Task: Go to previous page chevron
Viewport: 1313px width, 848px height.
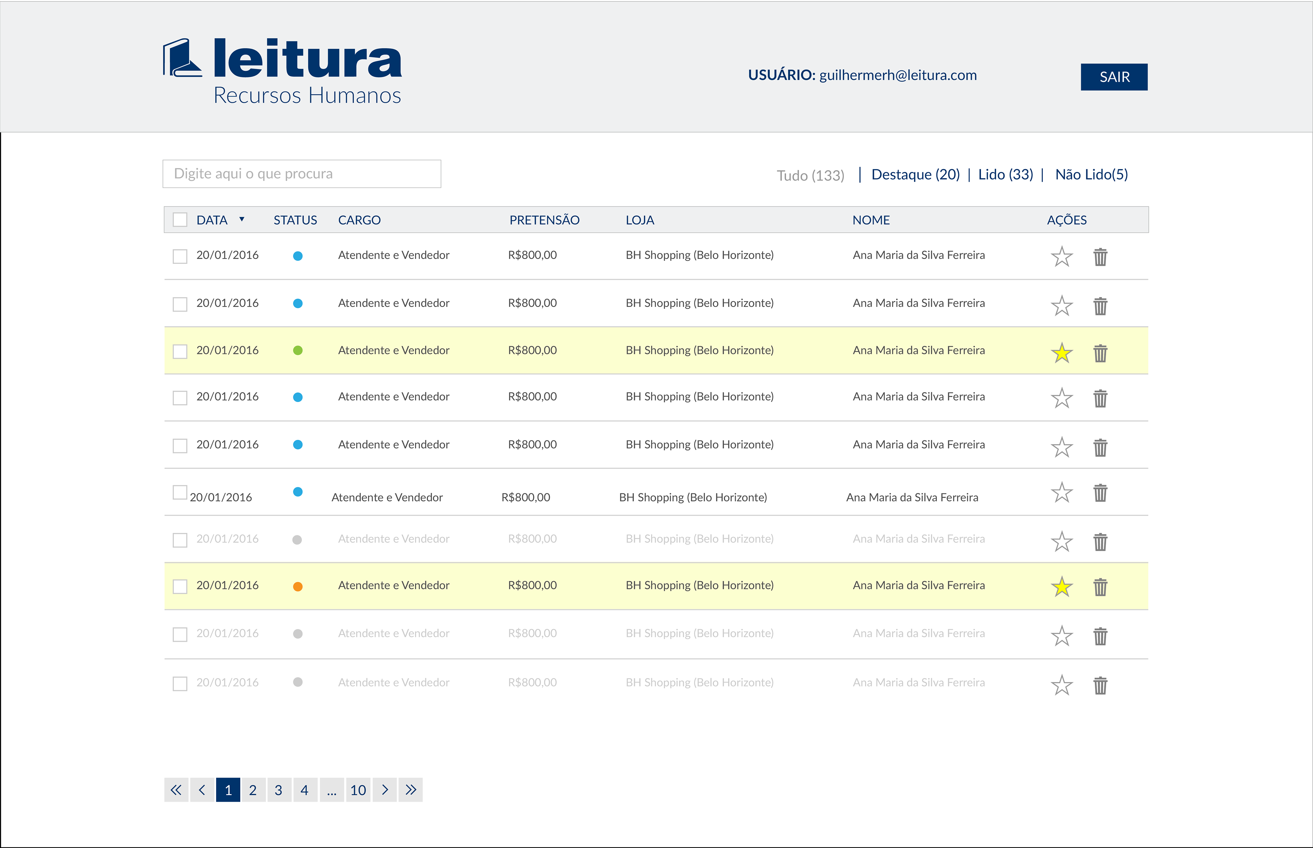Action: pyautogui.click(x=202, y=790)
